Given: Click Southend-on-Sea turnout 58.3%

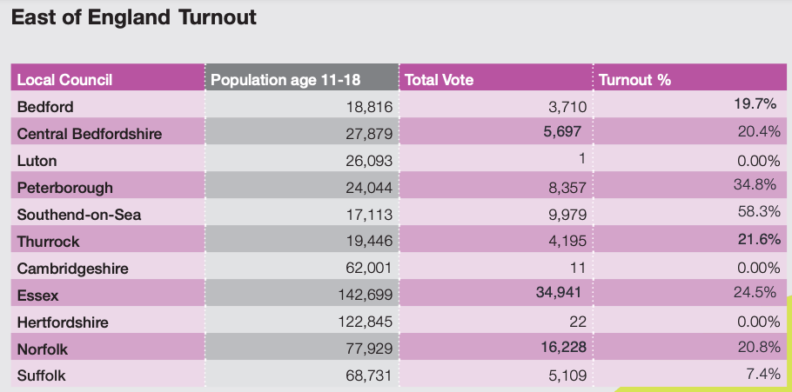Looking at the screenshot, I should pyautogui.click(x=755, y=213).
